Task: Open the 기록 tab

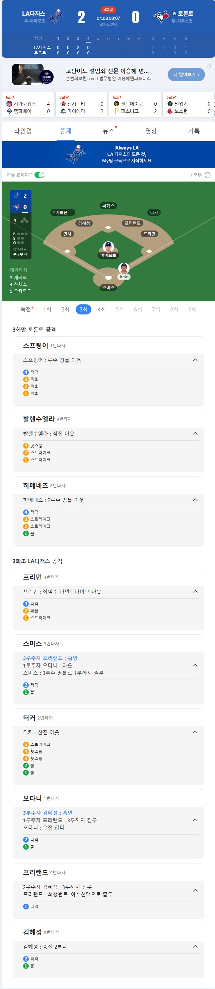Action: click(x=194, y=131)
